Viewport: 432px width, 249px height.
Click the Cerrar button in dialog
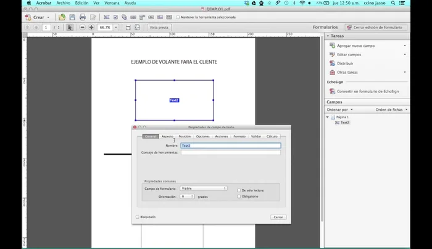coord(278,217)
